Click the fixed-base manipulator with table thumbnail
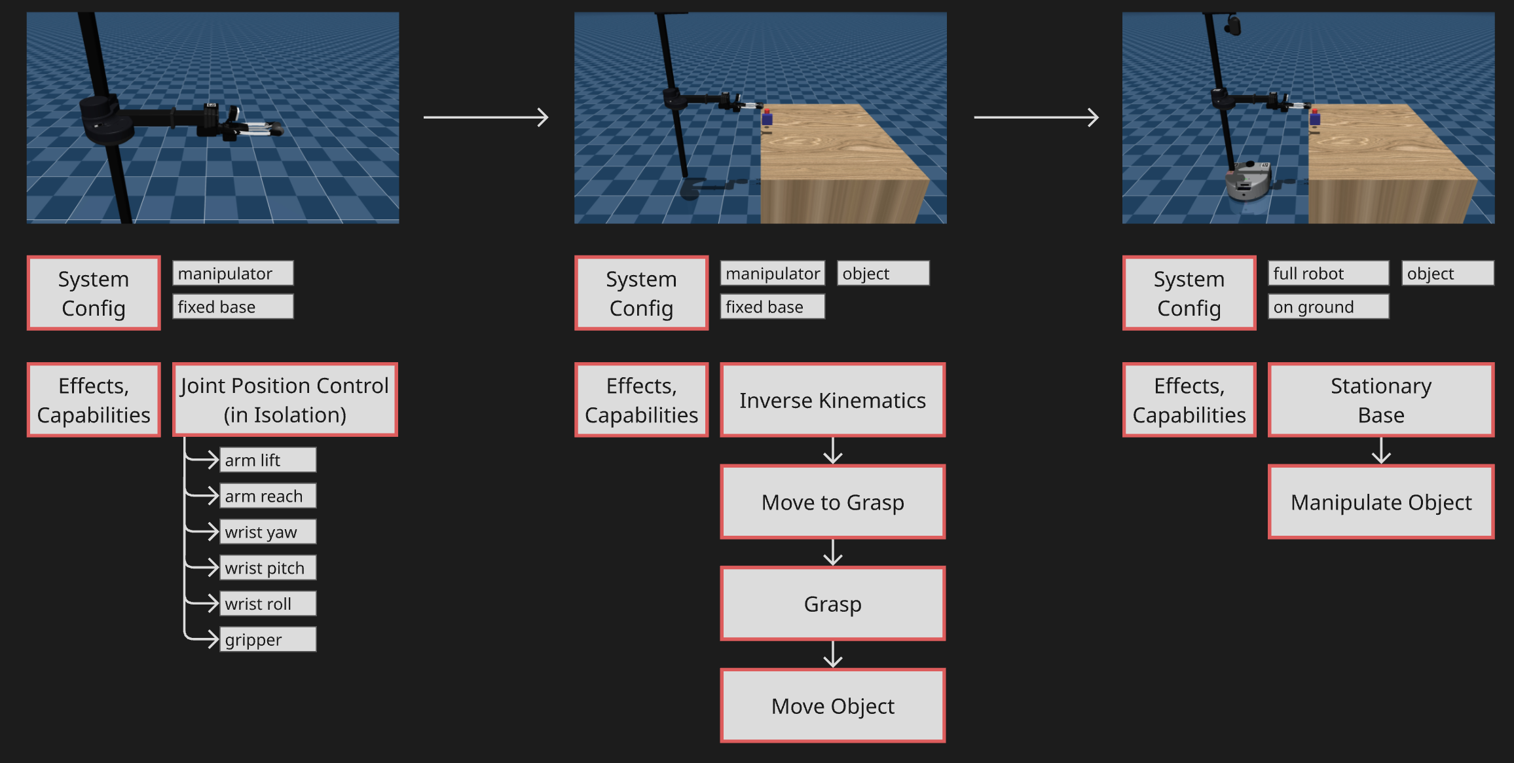 pos(760,118)
